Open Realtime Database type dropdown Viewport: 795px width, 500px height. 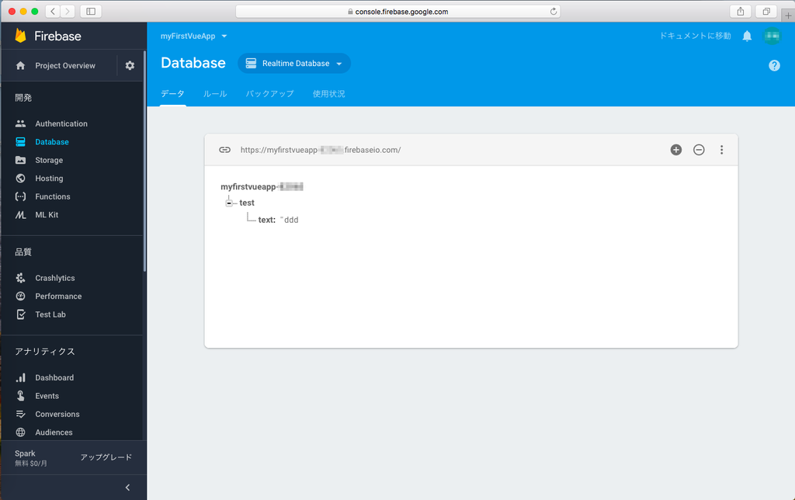click(294, 64)
